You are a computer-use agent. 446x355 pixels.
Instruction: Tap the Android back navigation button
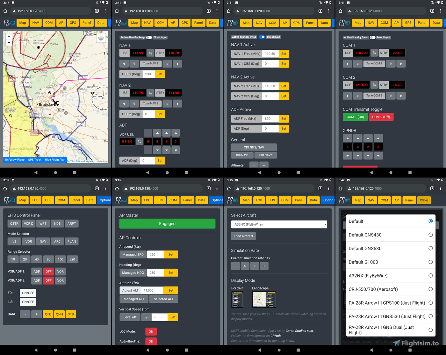36,172
